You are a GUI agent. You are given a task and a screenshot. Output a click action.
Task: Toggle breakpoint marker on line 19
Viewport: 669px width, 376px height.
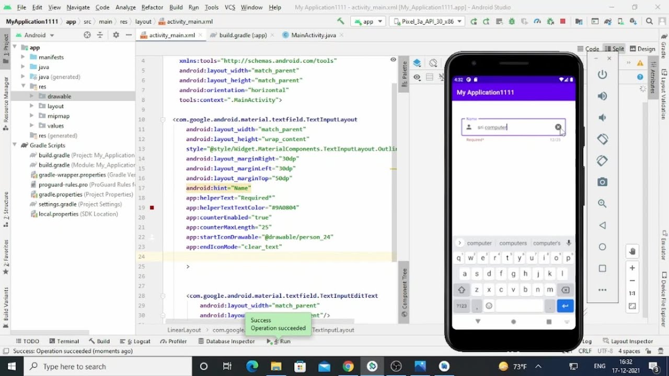[x=152, y=208]
